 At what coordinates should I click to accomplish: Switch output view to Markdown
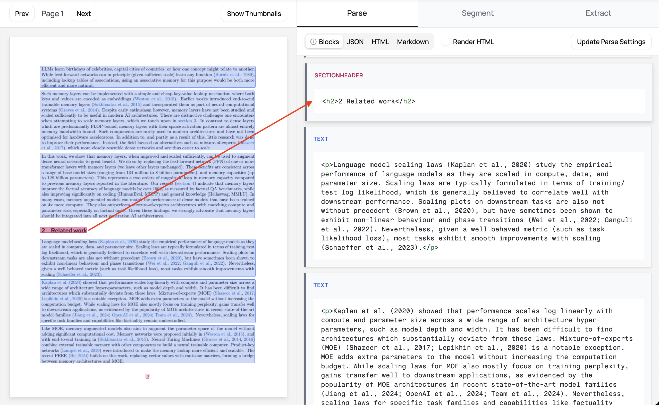coord(413,42)
